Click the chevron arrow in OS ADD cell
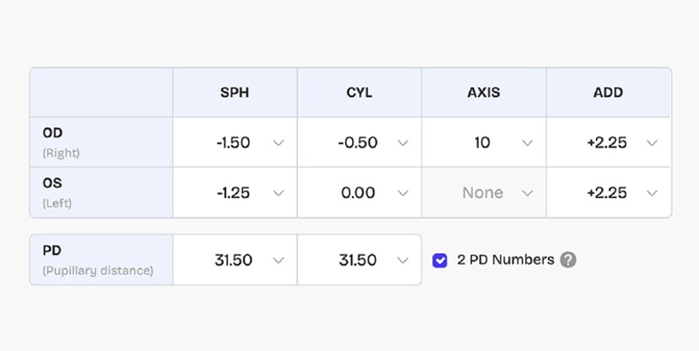Image resolution: width=699 pixels, height=351 pixels. [x=652, y=192]
